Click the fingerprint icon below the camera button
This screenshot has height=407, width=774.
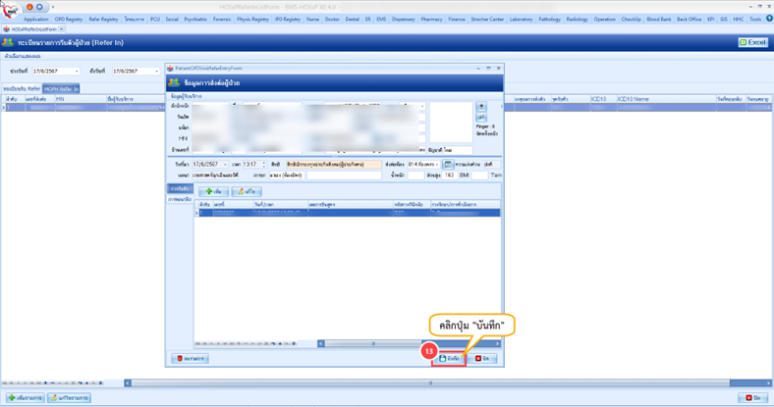pos(481,118)
